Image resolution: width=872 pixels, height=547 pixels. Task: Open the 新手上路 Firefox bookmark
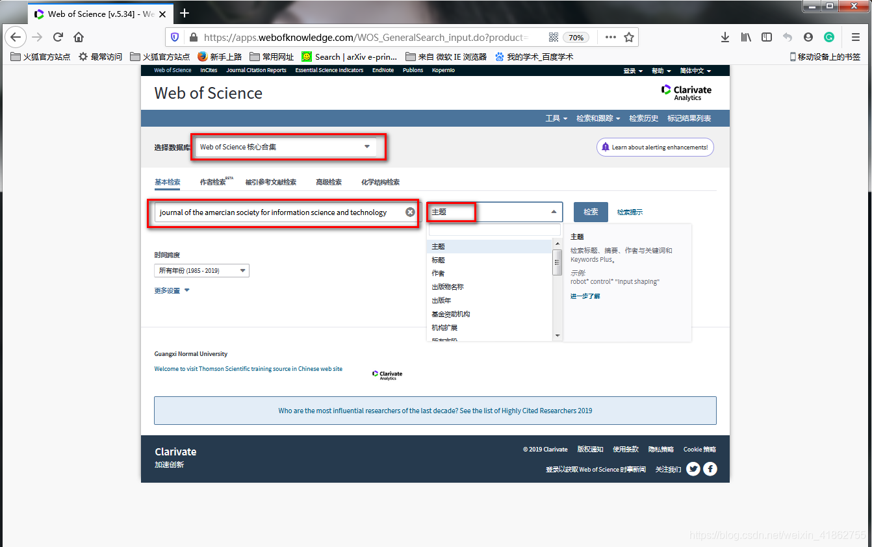click(220, 57)
